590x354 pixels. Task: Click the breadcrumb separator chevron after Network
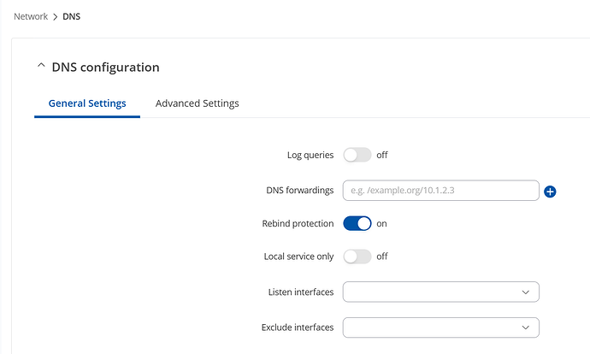[x=56, y=17]
